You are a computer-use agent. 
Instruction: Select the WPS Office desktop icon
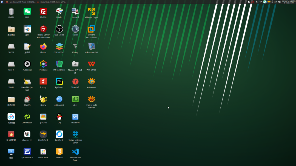[x=91, y=66]
